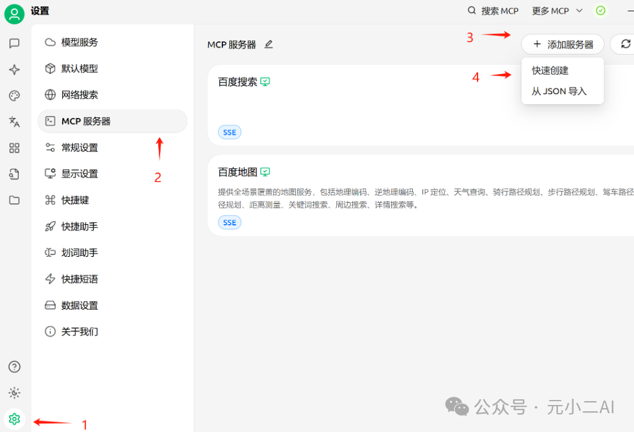The width and height of the screenshot is (634, 432).
Task: Open the mini apps grid icon
Action: [x=14, y=148]
